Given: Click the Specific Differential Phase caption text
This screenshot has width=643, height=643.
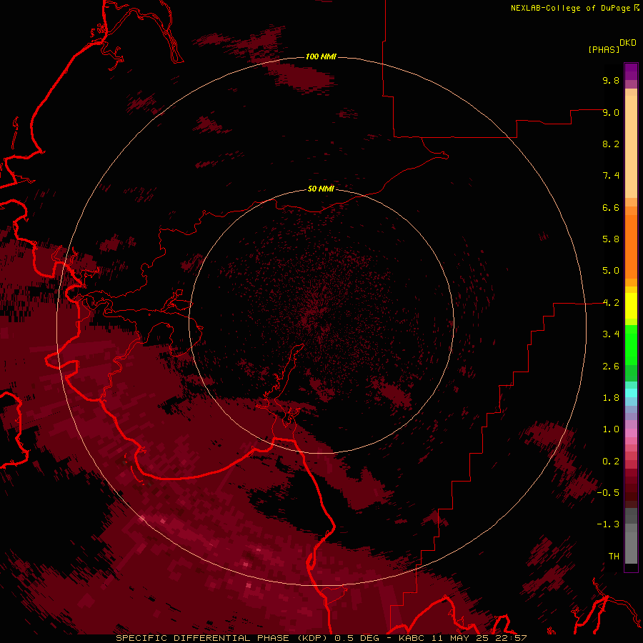Looking at the screenshot, I should pos(321,638).
